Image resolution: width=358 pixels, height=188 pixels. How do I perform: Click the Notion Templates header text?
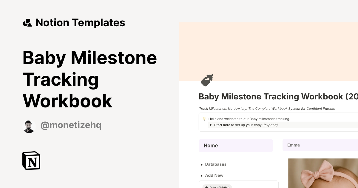[x=80, y=22]
